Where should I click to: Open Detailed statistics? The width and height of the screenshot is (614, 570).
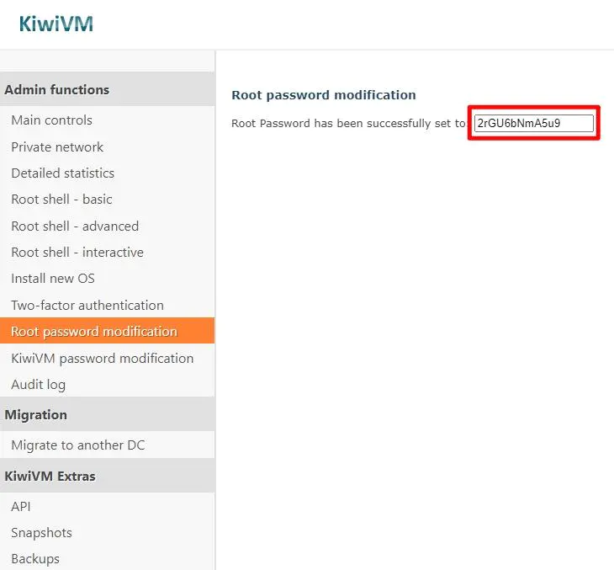[62, 173]
